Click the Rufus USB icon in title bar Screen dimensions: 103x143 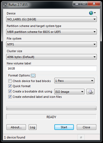5,5
